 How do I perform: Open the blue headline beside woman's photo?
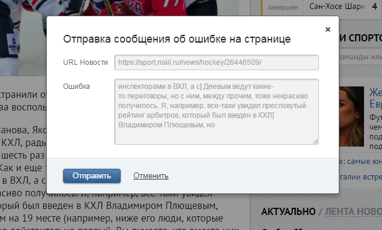click(x=375, y=98)
